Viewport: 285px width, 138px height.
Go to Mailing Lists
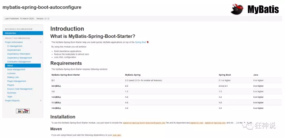click(x=13, y=77)
